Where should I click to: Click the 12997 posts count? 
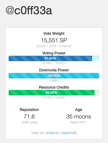tap(29, 122)
